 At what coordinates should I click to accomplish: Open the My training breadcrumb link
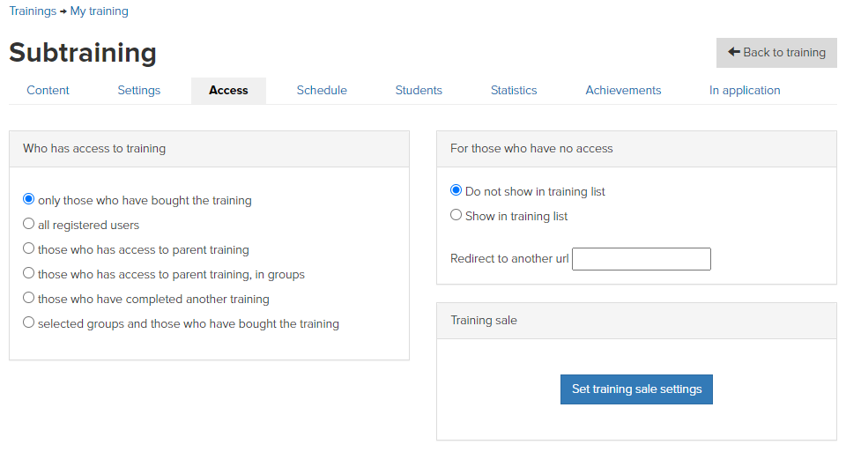click(x=100, y=11)
